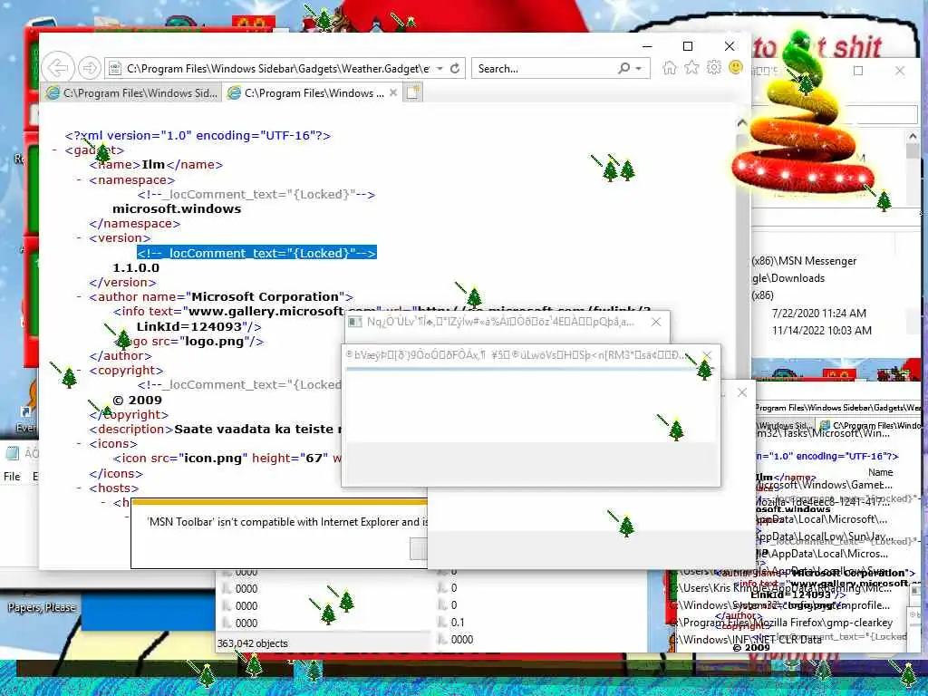Viewport: 928px width, 696px height.
Task: Click the Ilm gadget name text
Action: pos(153,165)
